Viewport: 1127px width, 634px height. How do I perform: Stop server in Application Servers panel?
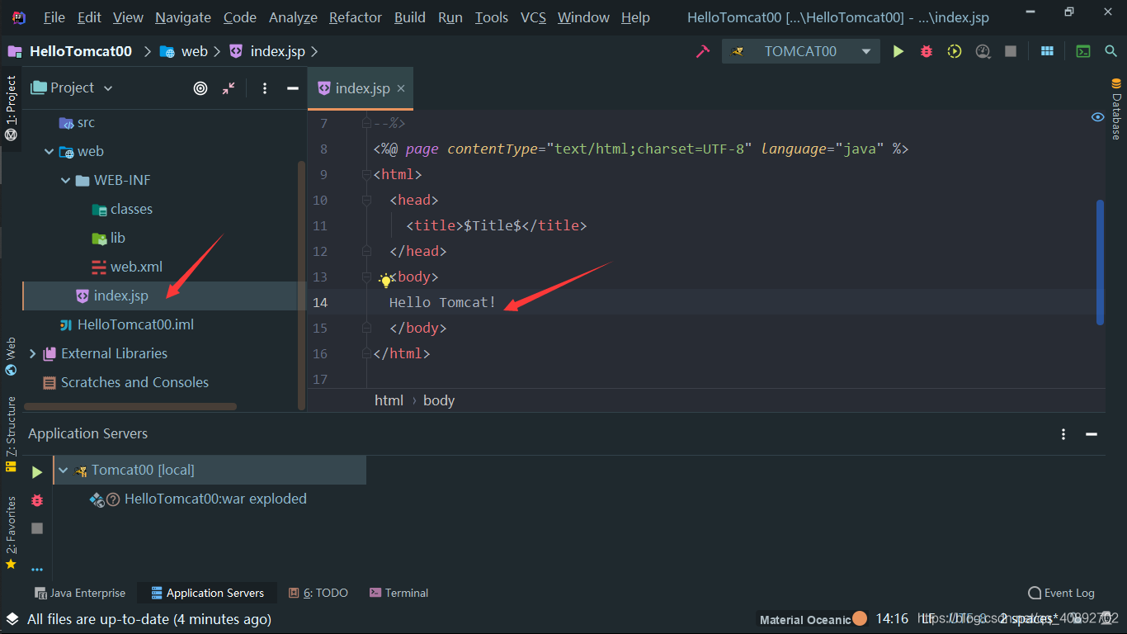[37, 528]
